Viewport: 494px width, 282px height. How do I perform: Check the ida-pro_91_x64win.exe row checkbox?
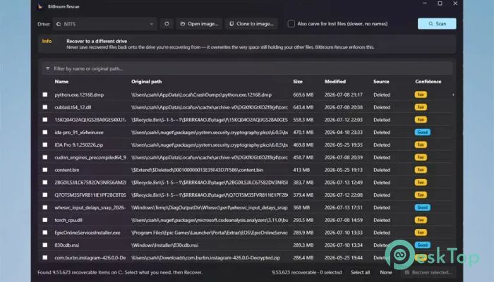(45, 133)
